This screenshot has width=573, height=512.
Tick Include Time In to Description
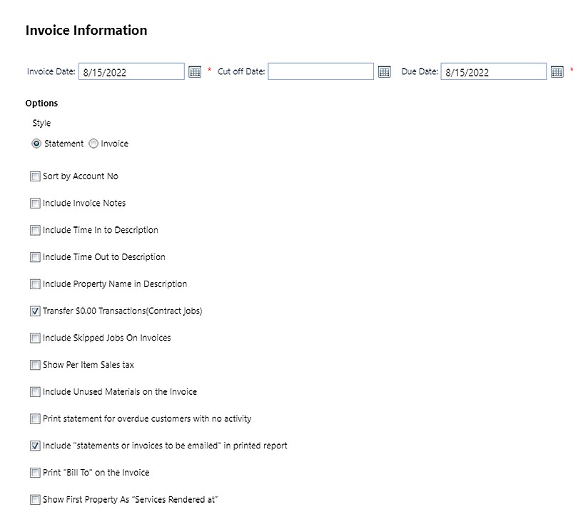(x=35, y=231)
